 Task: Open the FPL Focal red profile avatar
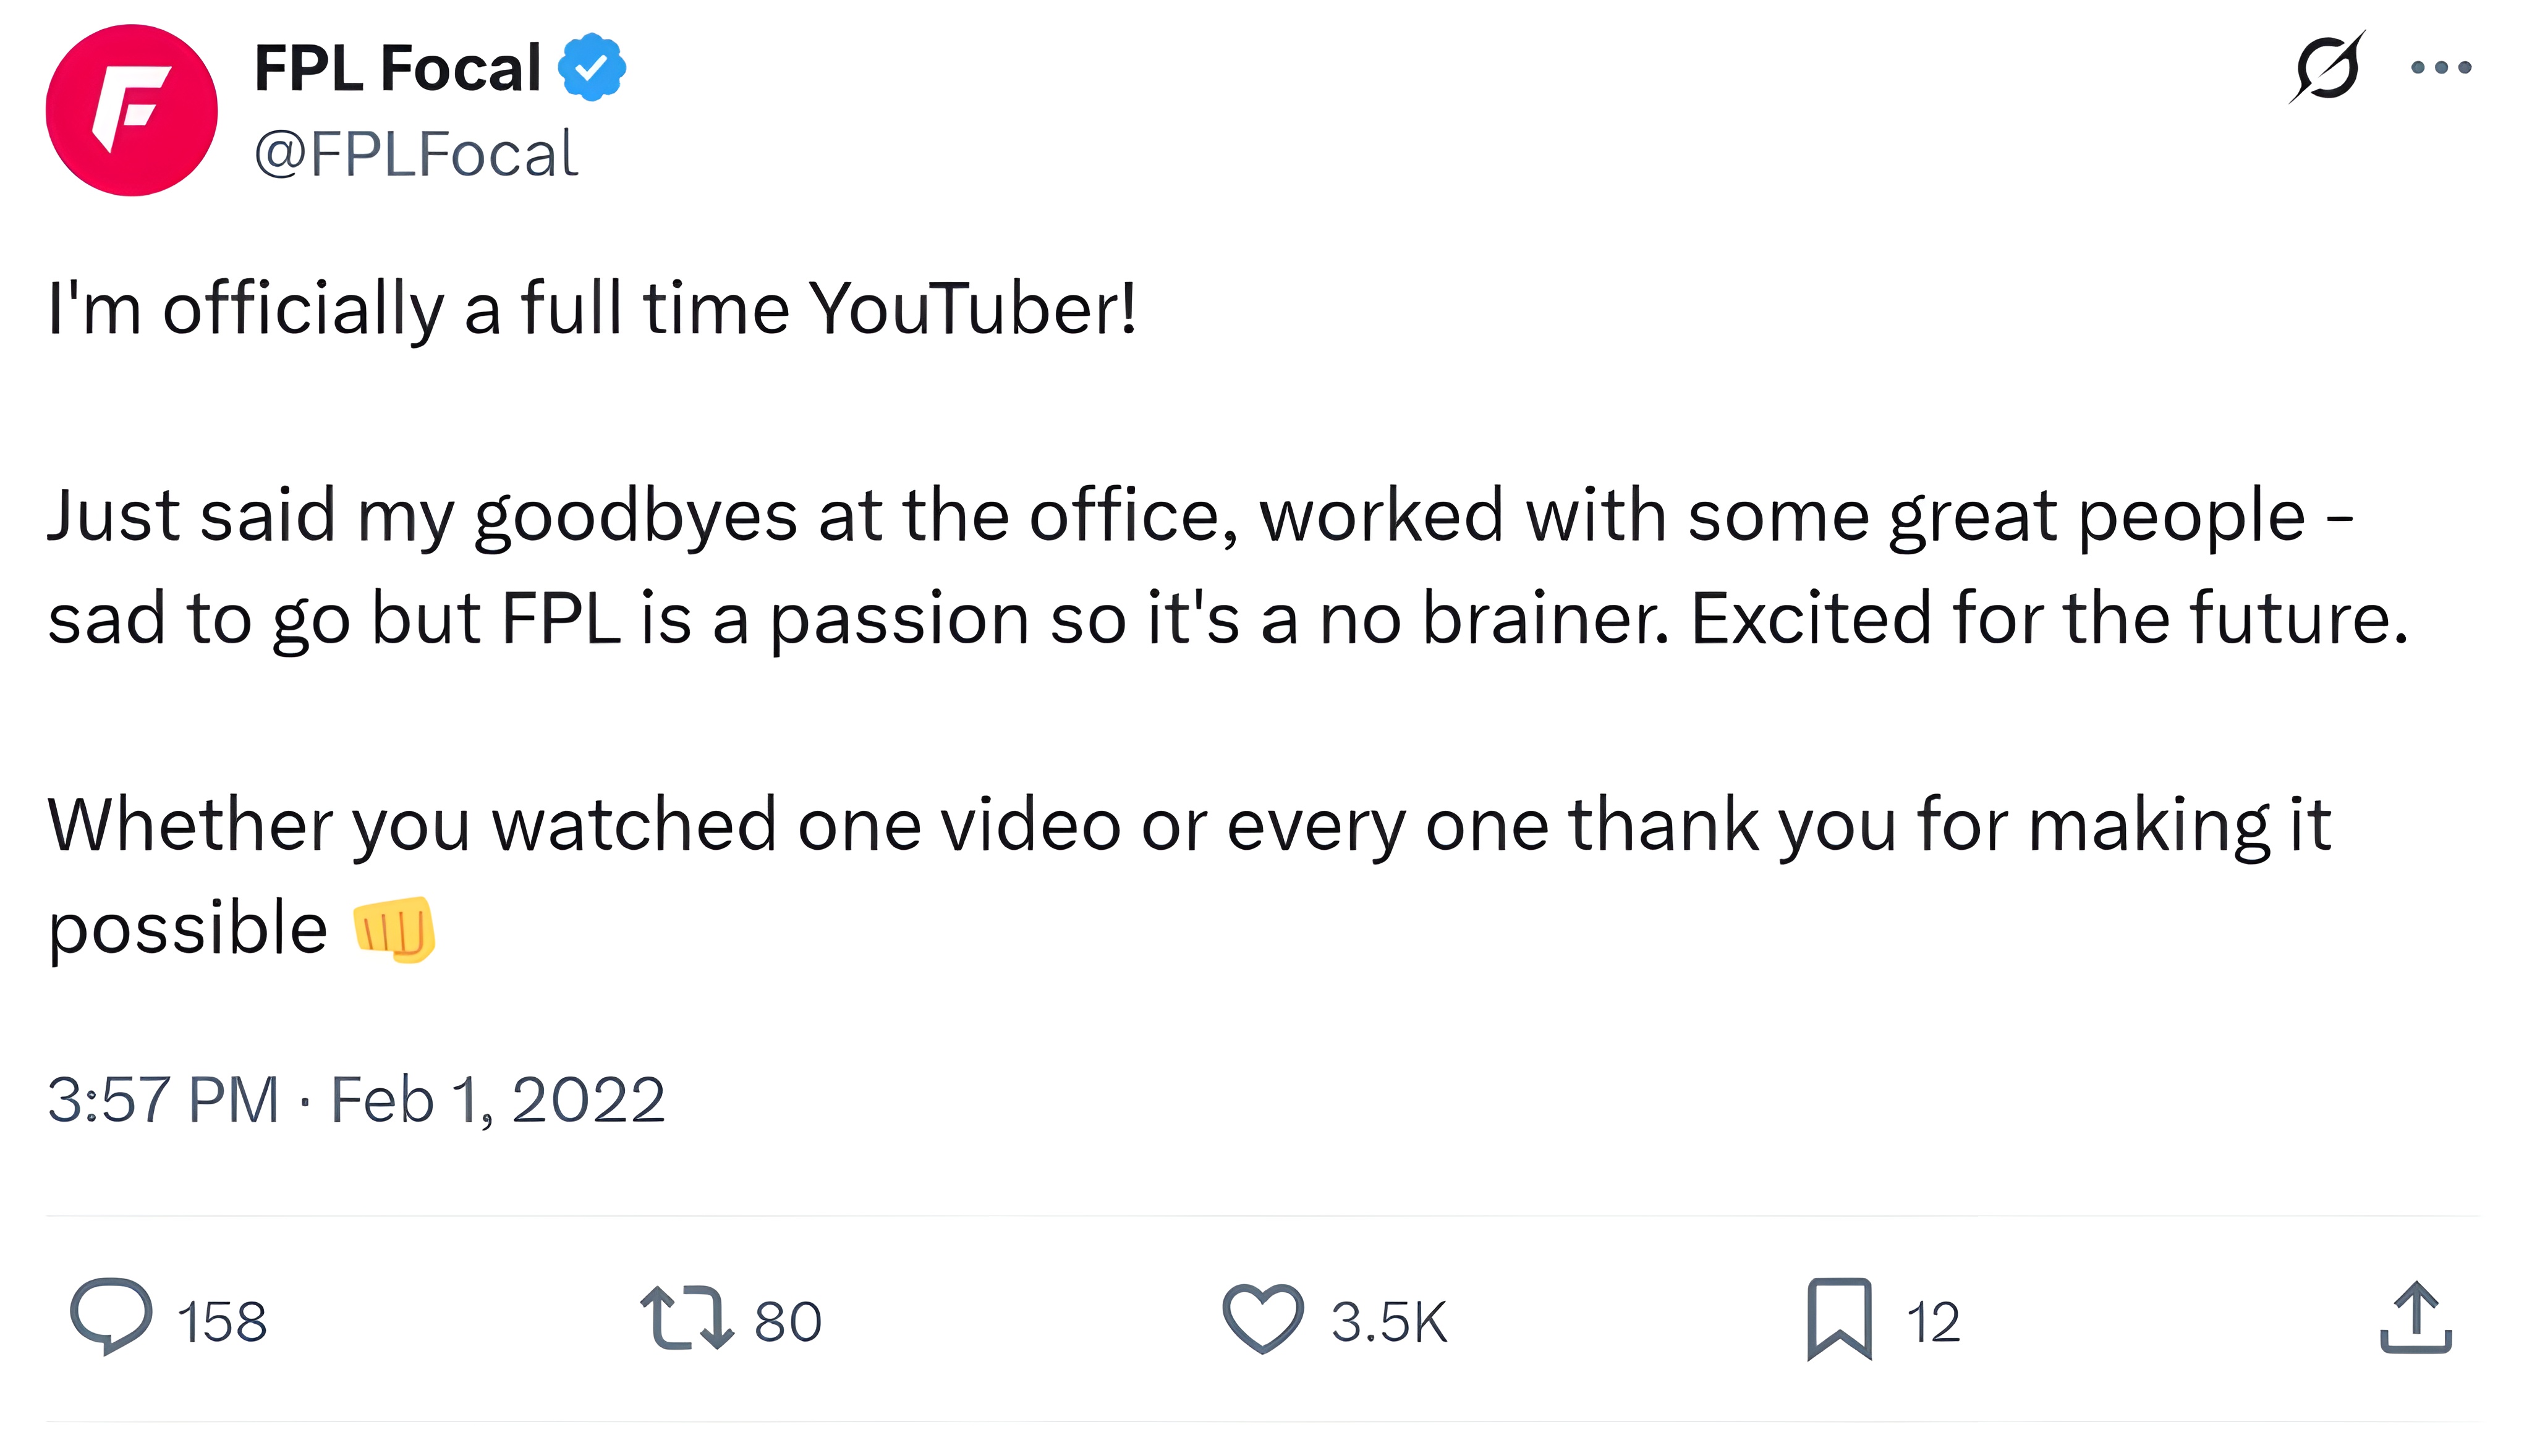132,110
